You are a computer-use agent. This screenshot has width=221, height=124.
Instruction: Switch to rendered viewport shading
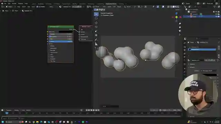pyautogui.click(x=178, y=7)
